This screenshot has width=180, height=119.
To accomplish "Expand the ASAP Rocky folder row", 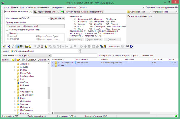I will coord(53,63).
